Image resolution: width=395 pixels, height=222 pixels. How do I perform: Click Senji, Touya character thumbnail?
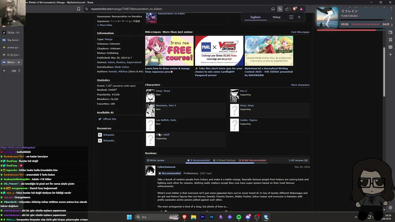[150, 96]
